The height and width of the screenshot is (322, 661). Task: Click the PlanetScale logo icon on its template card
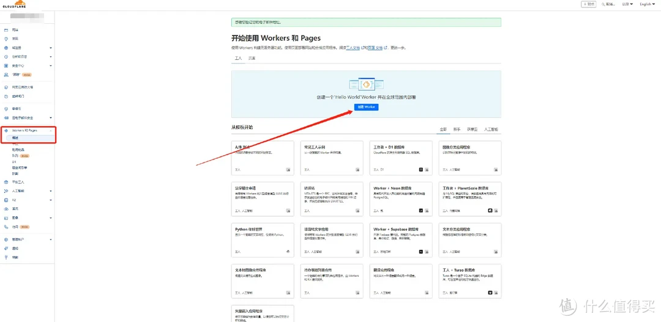click(490, 210)
